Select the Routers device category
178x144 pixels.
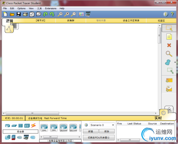point(7,125)
